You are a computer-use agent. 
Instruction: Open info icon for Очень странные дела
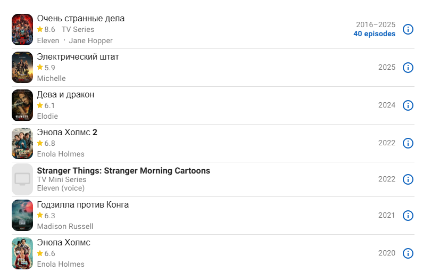click(408, 29)
